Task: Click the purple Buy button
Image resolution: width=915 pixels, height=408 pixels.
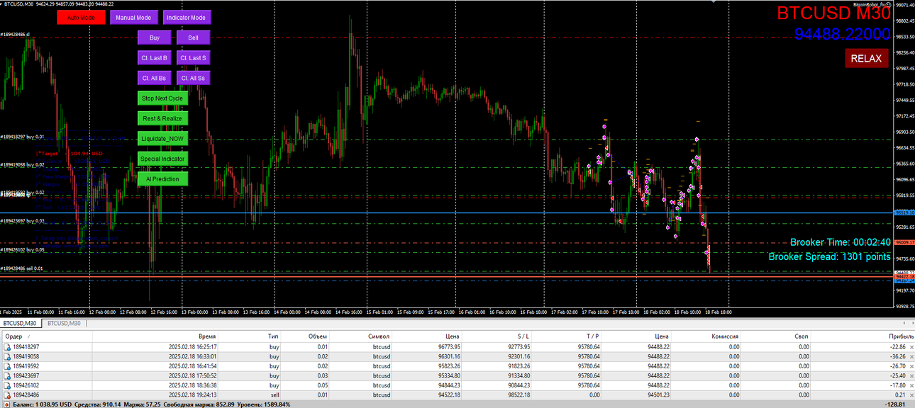Action: 155,38
